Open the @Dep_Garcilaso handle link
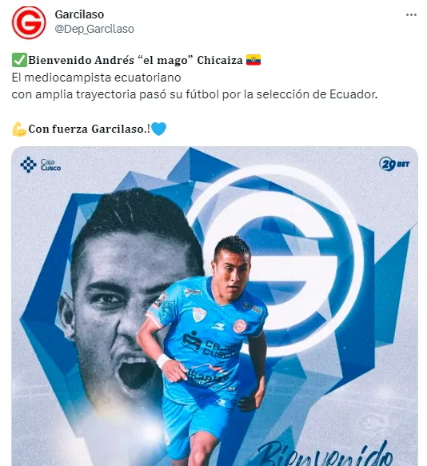The image size is (427, 466). pos(94,29)
